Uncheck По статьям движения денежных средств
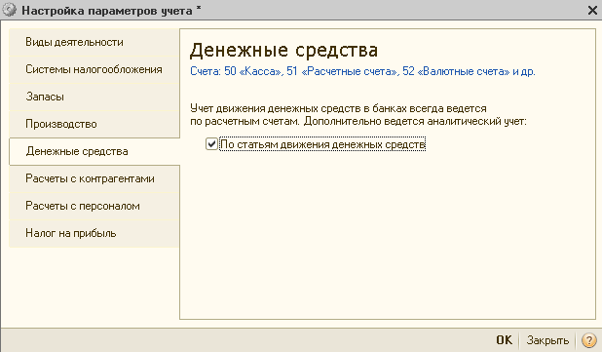 tap(211, 144)
